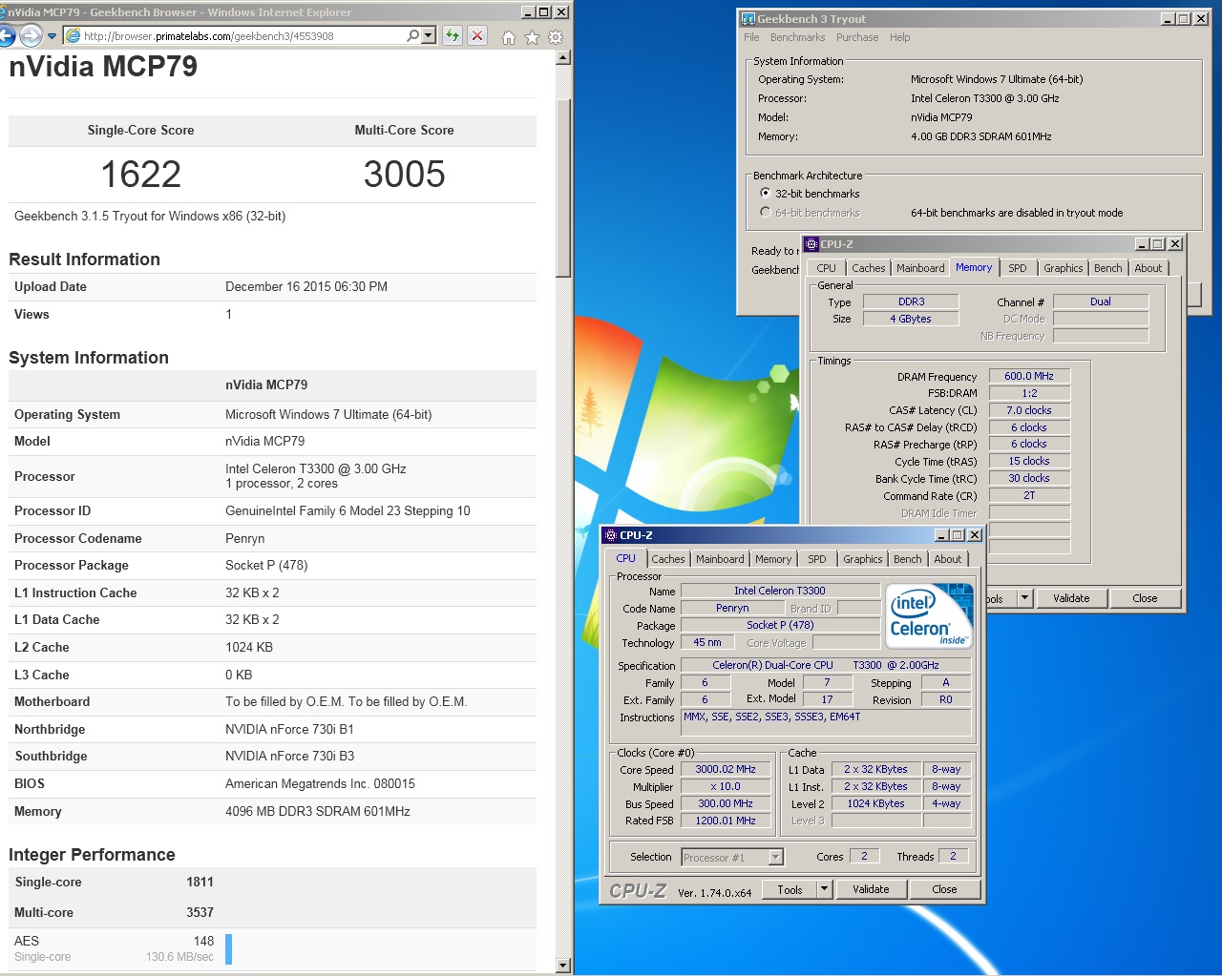Click Memory CPU-Z window title icon
This screenshot has height=977, width=1222.
tap(811, 244)
